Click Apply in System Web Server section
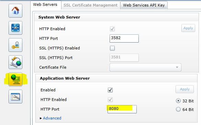 pos(188,28)
